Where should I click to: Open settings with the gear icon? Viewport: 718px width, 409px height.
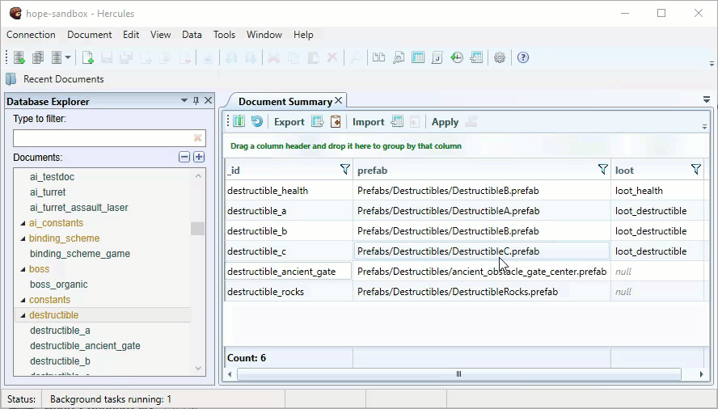[500, 57]
